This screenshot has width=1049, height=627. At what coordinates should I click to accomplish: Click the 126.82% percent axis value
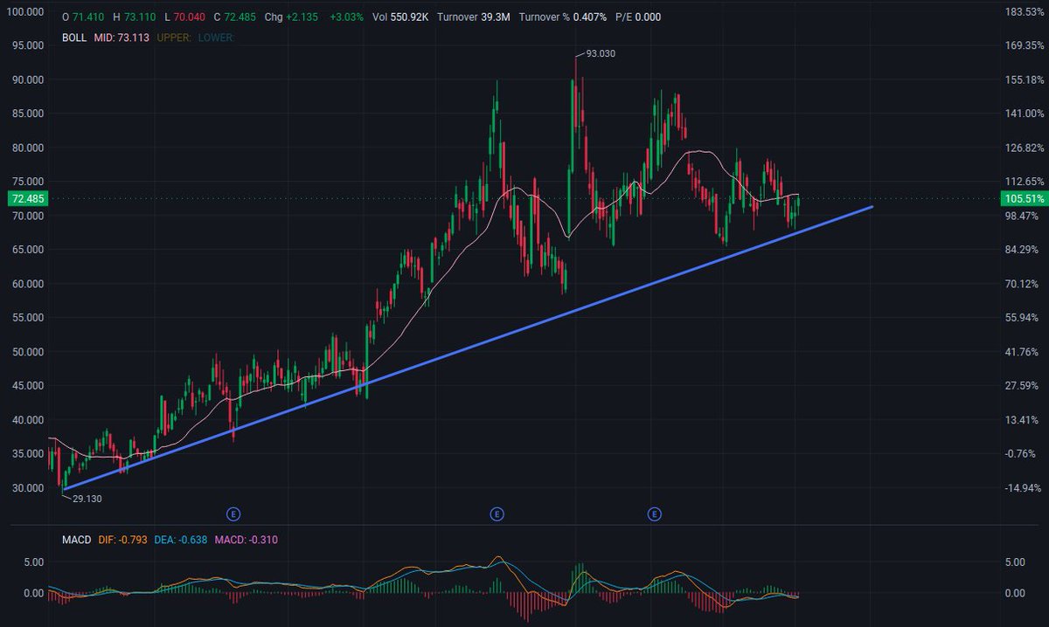pyautogui.click(x=1024, y=148)
